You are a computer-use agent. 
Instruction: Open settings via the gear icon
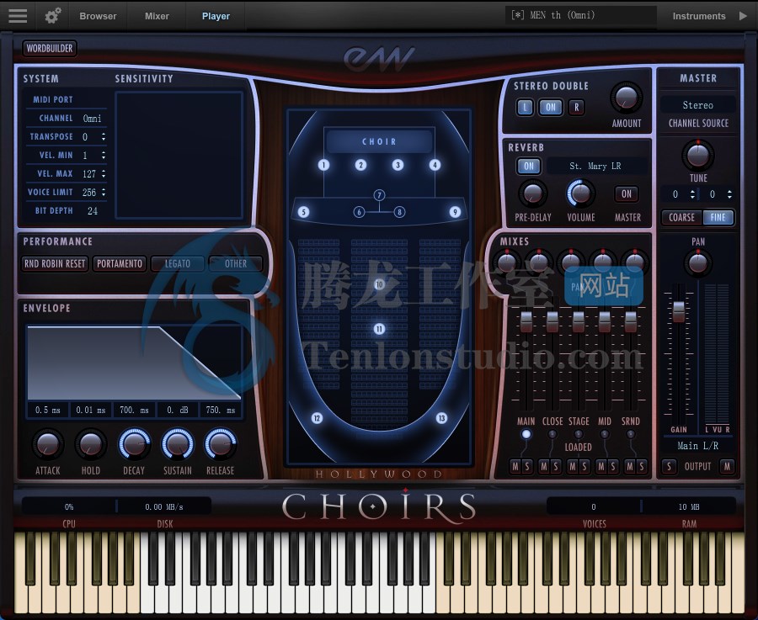(x=53, y=15)
